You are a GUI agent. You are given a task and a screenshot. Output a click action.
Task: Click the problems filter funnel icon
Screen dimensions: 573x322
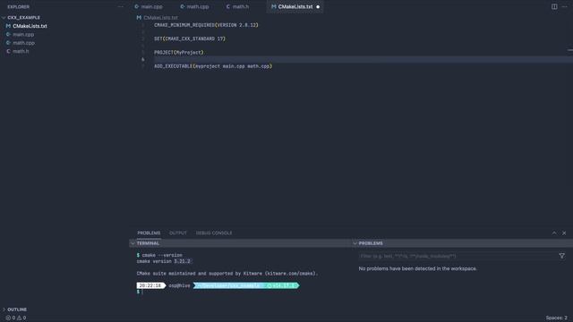561,256
